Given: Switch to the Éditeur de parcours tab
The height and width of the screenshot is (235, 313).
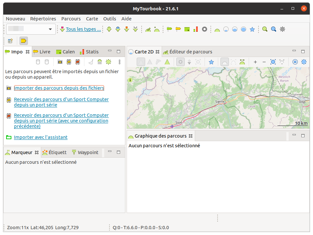Looking at the screenshot, I should 191,52.
